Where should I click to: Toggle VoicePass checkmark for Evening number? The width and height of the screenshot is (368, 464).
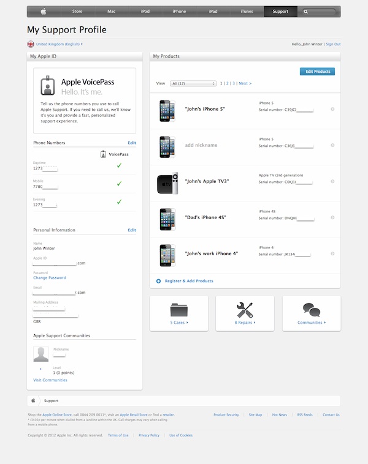coord(119,202)
